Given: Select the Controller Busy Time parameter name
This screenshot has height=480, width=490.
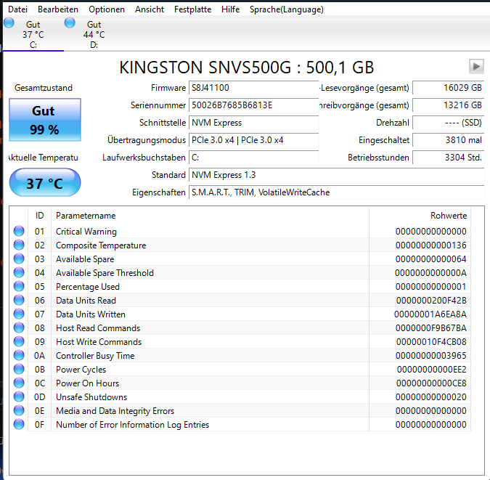Looking at the screenshot, I should coord(95,356).
